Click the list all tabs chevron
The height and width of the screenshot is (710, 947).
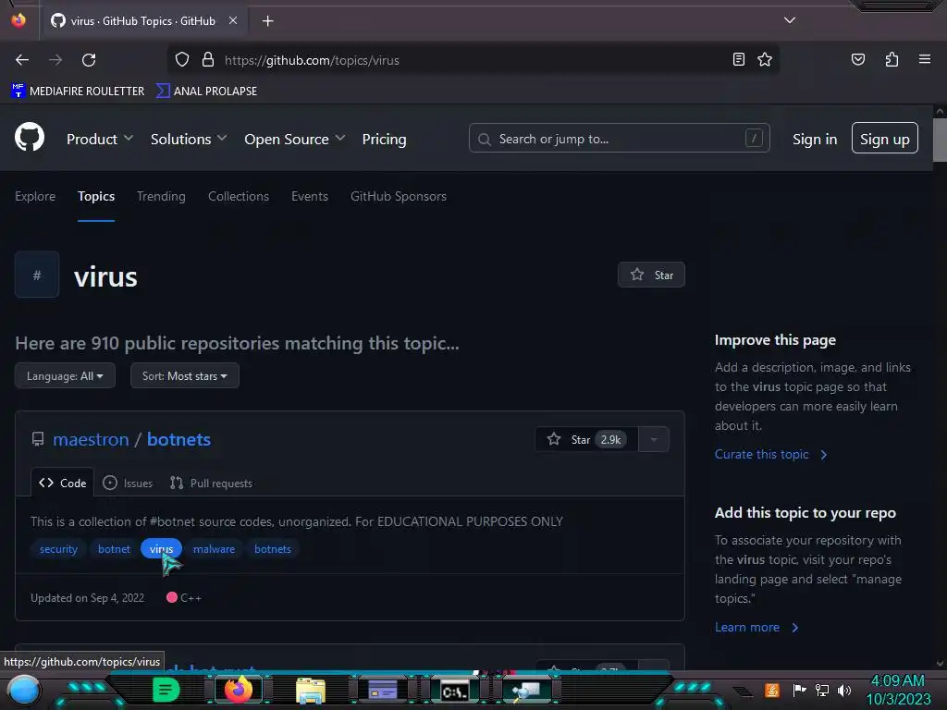click(x=790, y=20)
